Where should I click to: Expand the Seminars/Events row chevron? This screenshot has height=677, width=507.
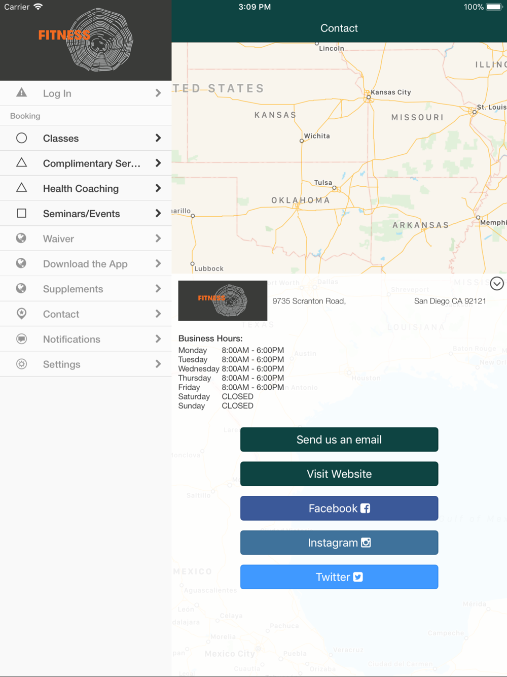[158, 213]
